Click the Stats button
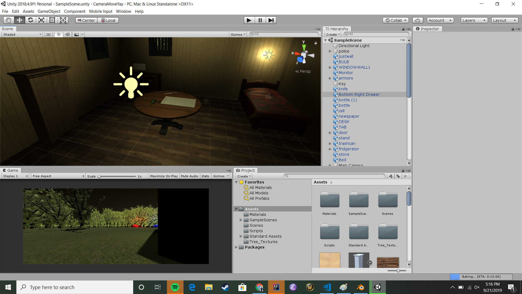The width and height of the screenshot is (522, 294). [205, 176]
